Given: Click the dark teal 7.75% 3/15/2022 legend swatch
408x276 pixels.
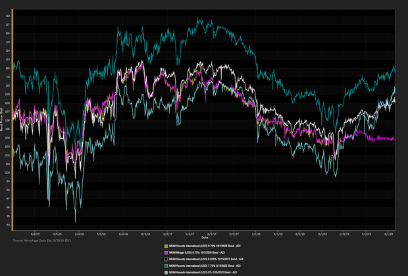Looking at the screenshot, I should tap(166, 266).
